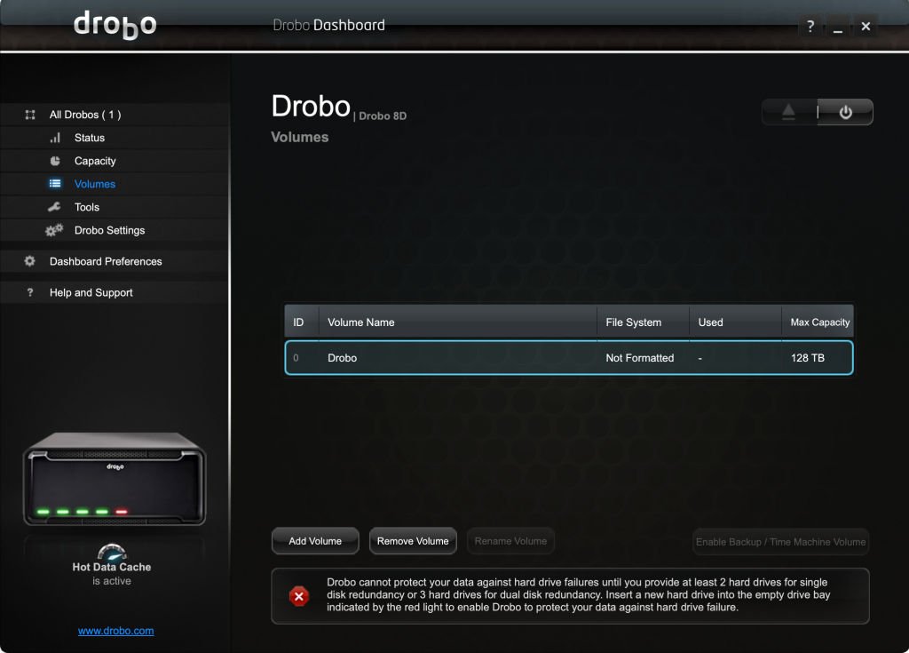Click the Volume Name column header
The image size is (909, 653).
(458, 322)
